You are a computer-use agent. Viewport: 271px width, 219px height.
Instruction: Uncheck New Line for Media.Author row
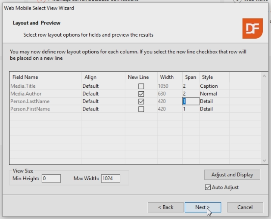(141, 94)
